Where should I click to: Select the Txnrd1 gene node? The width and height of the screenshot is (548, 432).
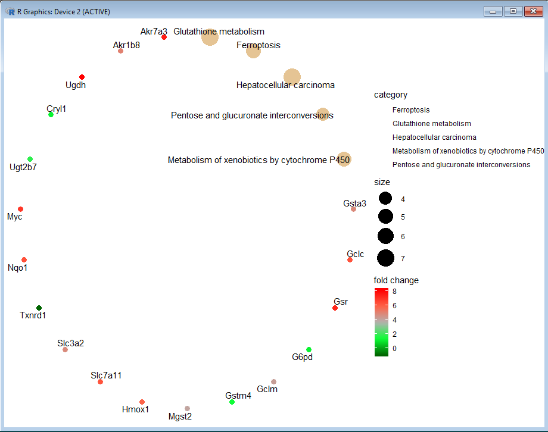pyautogui.click(x=39, y=308)
